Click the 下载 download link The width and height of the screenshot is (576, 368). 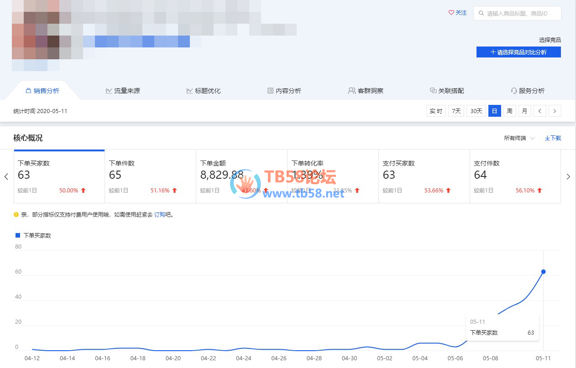click(553, 138)
